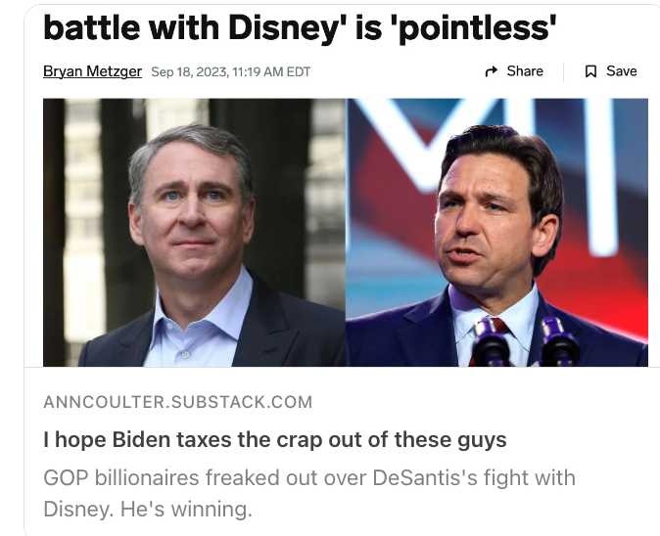Visit the ANNCOULTER.SUBSTACK.COM domain link
The image size is (660, 536).
(178, 402)
